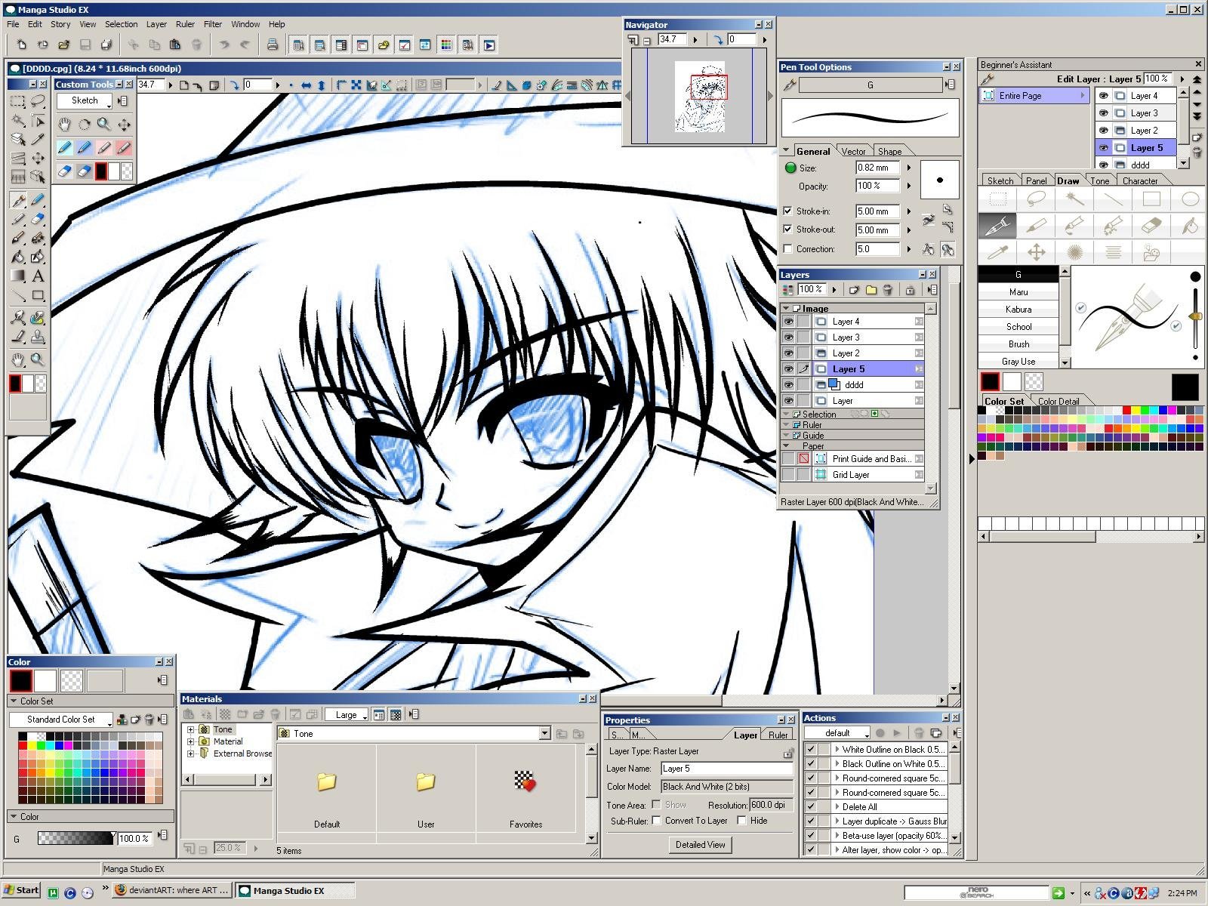Expand the Material tree node
Image resolution: width=1208 pixels, height=906 pixels.
(x=191, y=741)
